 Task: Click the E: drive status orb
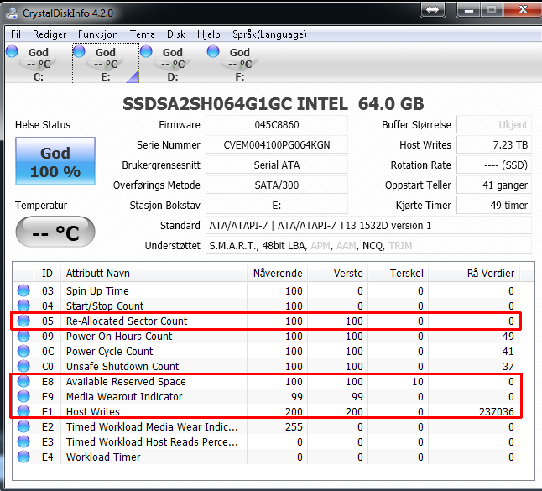point(79,51)
